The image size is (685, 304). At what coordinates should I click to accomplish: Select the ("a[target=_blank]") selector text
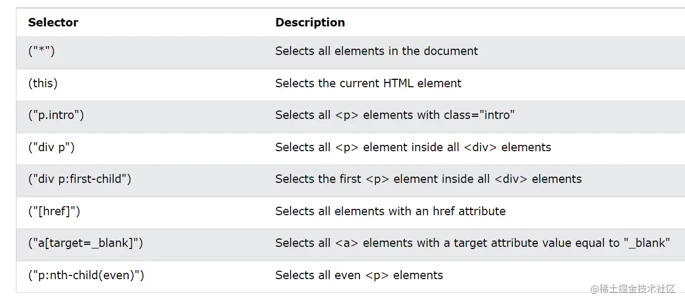(85, 243)
